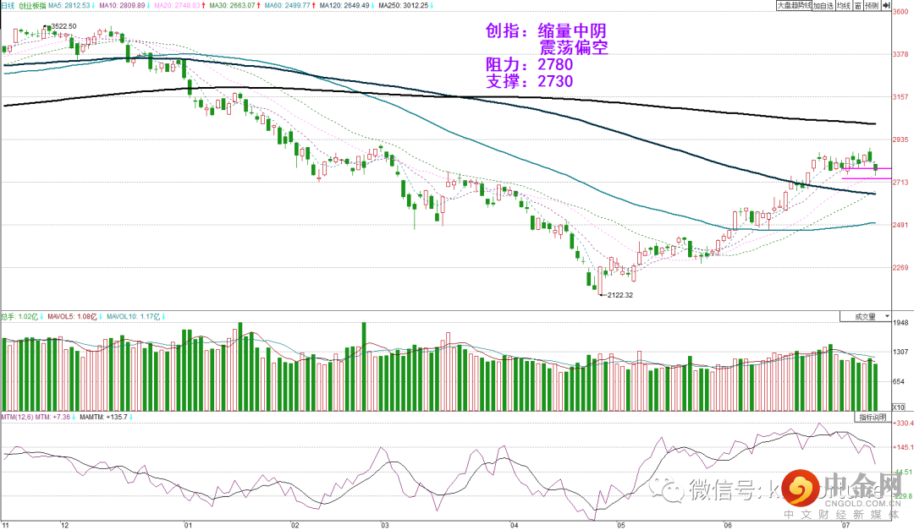The image size is (914, 530).
Task: Click the jump-to-end arrow icon
Action: (886, 5)
